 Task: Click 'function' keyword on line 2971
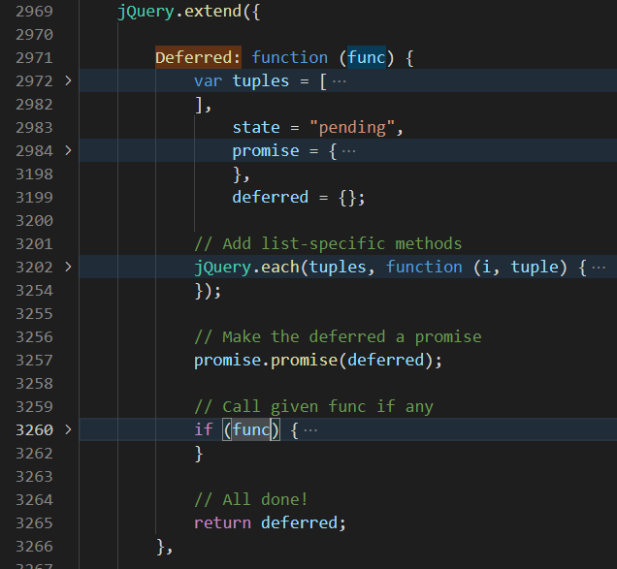click(290, 58)
